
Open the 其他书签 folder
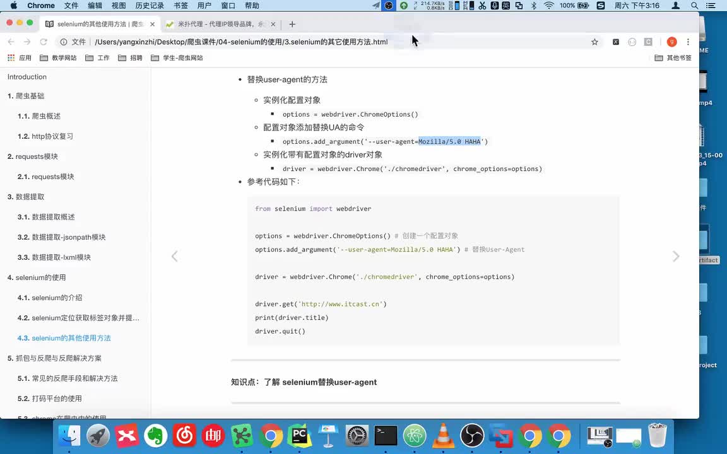click(673, 58)
